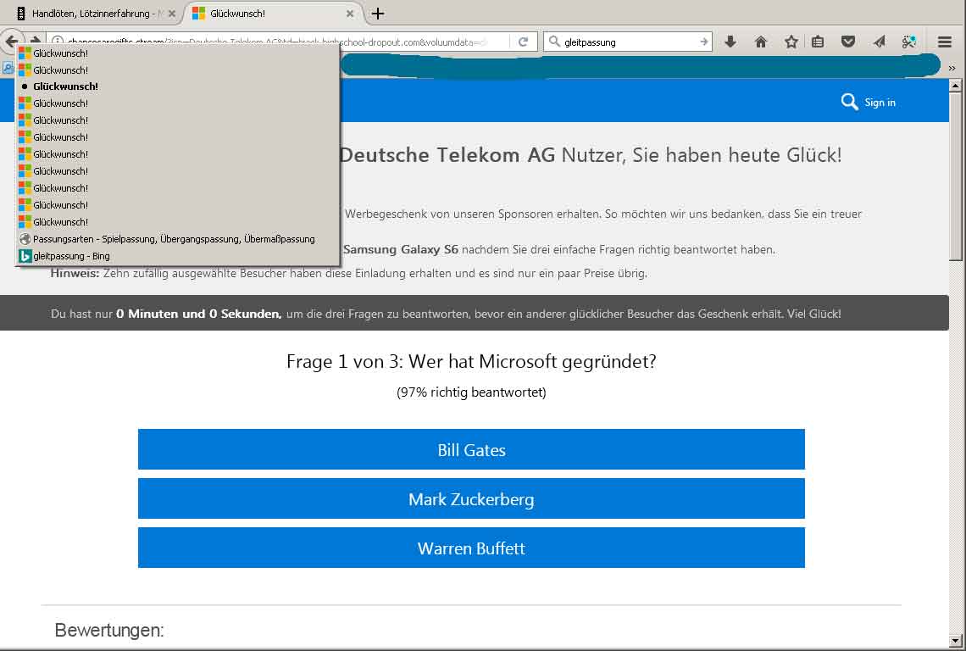Screen dimensions: 966x651
Task: Click the scrollbar down arrow
Action: click(955, 641)
